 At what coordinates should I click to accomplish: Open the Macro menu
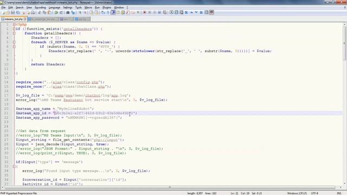(88, 8)
